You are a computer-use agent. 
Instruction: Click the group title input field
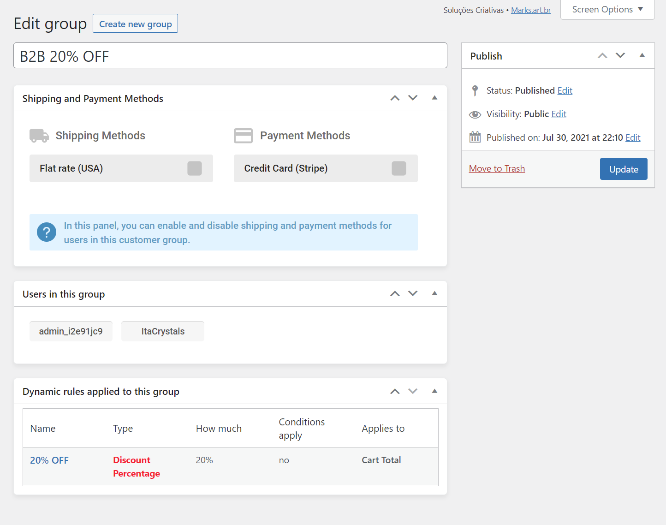(230, 55)
